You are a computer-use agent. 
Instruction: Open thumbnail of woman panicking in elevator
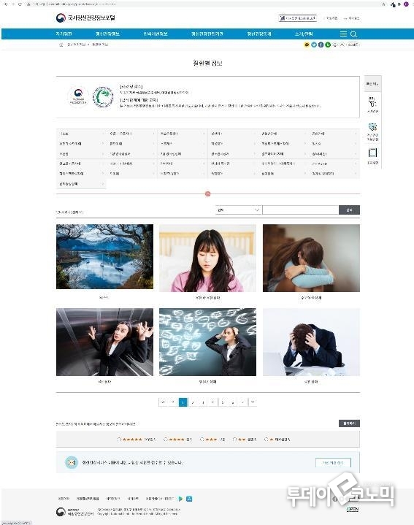tap(104, 342)
